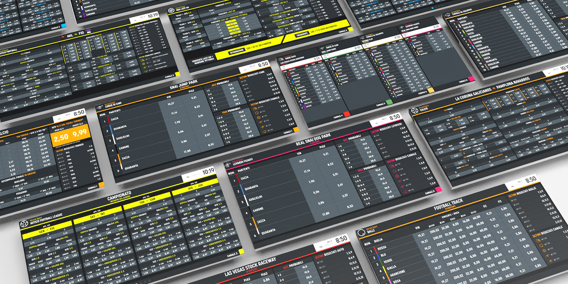This screenshot has width=568, height=284.
Task: Select runner 5 ZAZZA in Real Snai Dog Park
Action: click(261, 221)
